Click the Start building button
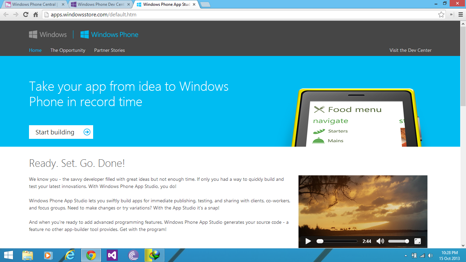 [x=61, y=132]
